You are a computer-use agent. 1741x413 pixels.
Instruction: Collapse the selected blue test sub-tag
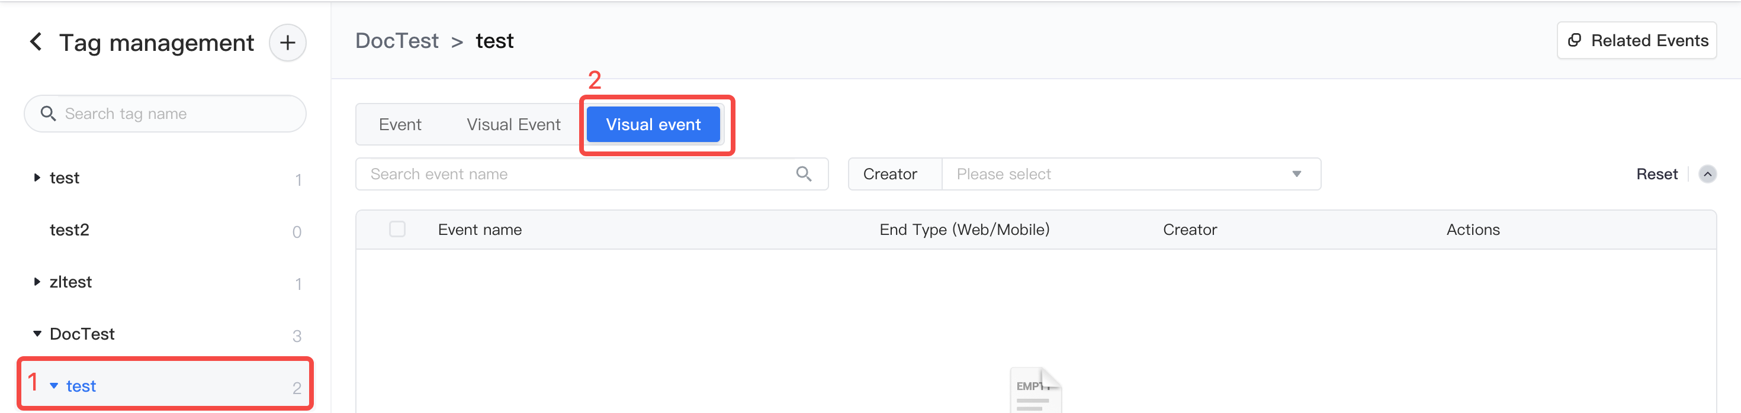[54, 385]
